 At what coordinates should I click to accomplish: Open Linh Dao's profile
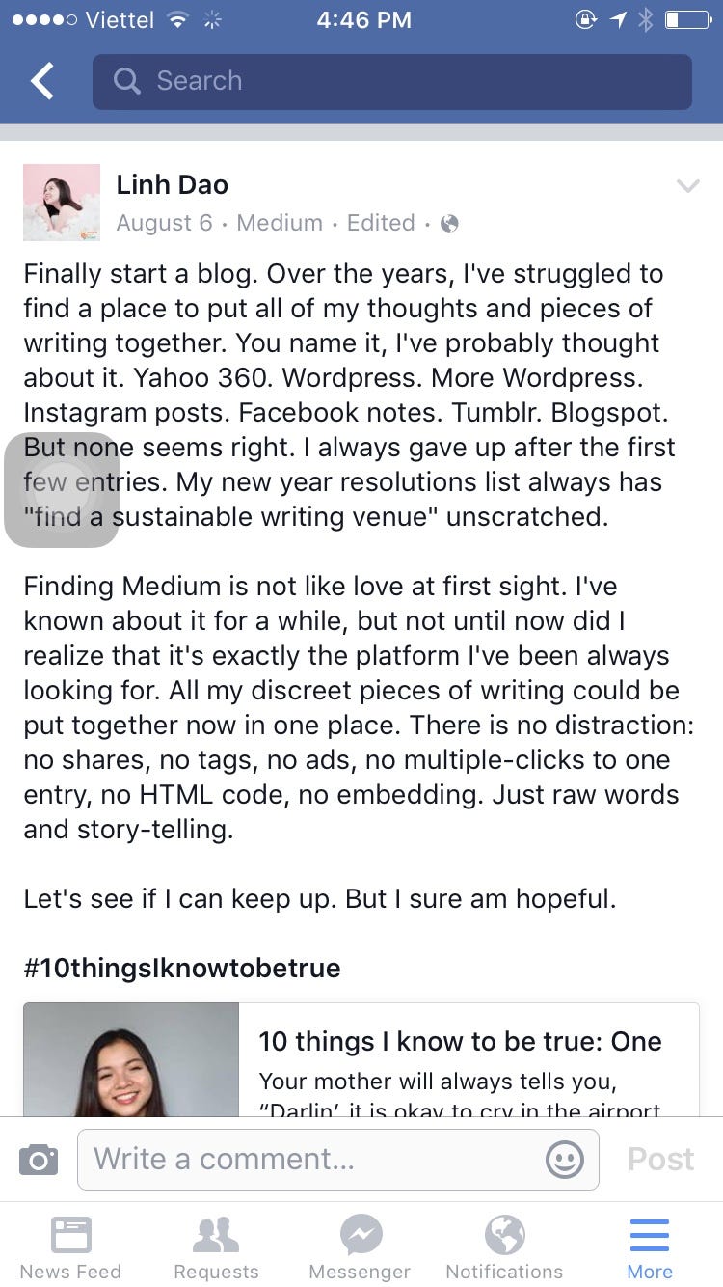click(172, 184)
